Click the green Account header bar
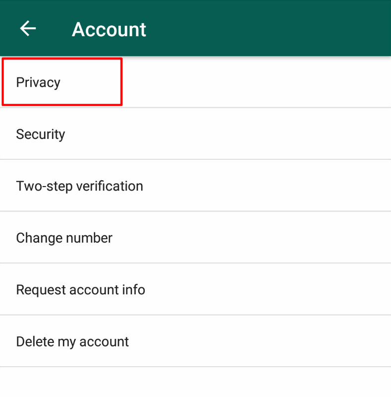 [x=195, y=28]
